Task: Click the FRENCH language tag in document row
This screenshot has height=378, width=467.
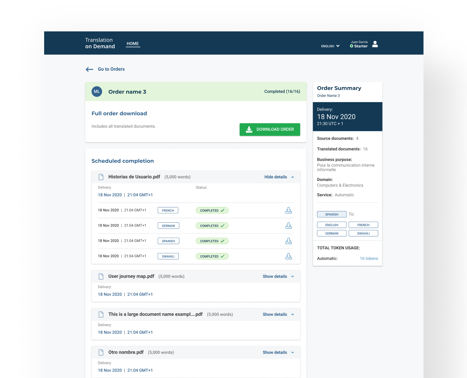Action: [168, 210]
